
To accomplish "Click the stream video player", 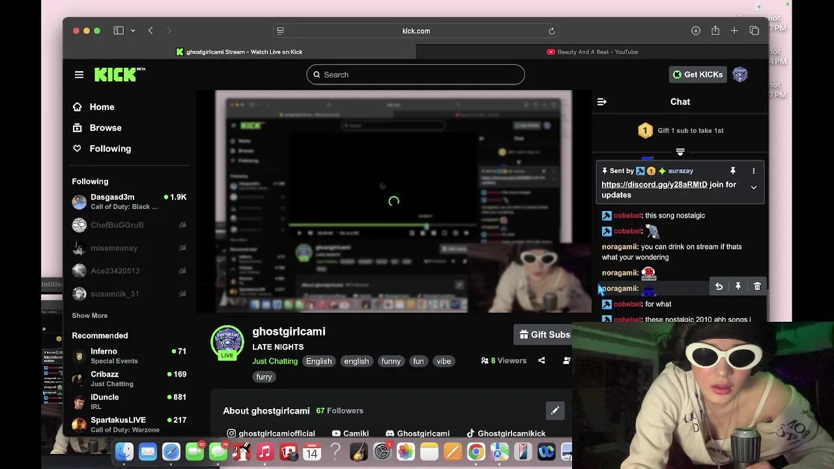I will coord(394,201).
